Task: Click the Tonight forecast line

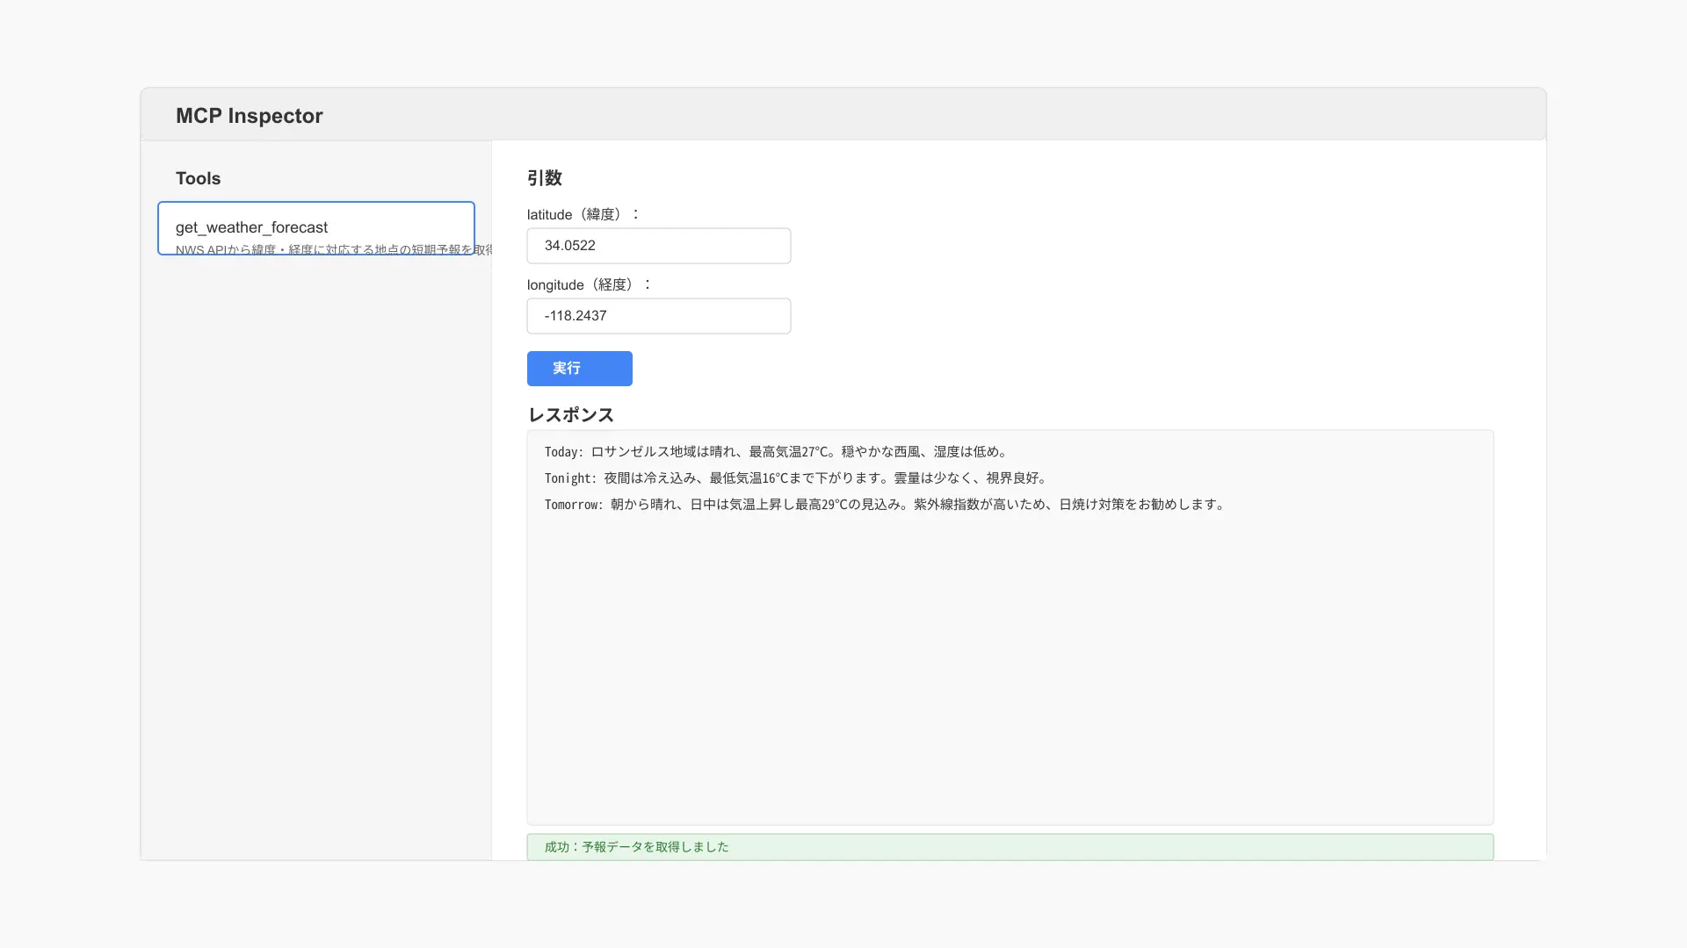Action: 797,478
